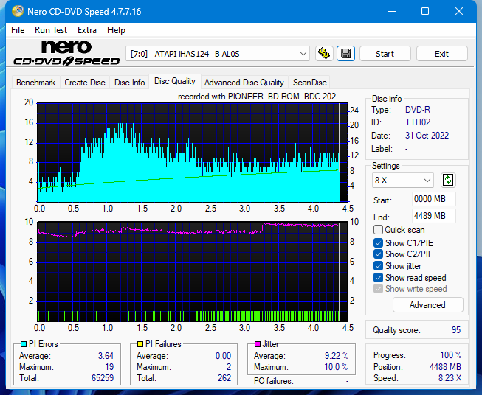Click the PI Errors graph area
This screenshot has height=395, width=482.
tap(193, 153)
